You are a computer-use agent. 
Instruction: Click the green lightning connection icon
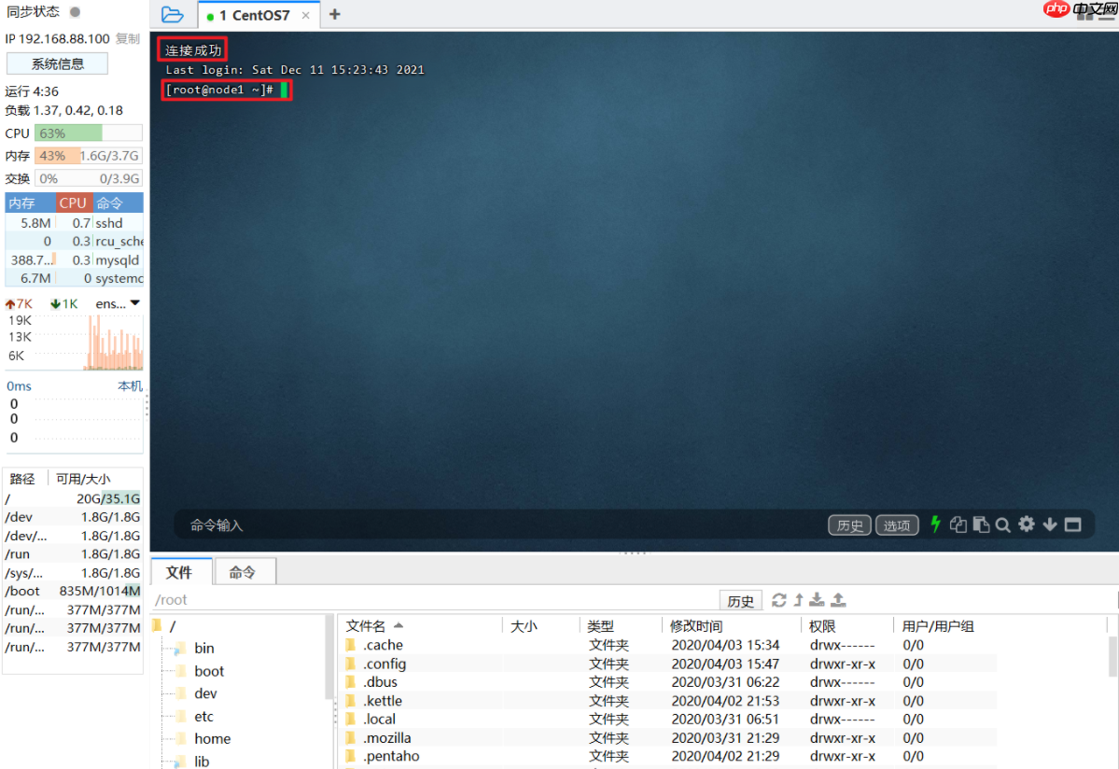tap(935, 524)
